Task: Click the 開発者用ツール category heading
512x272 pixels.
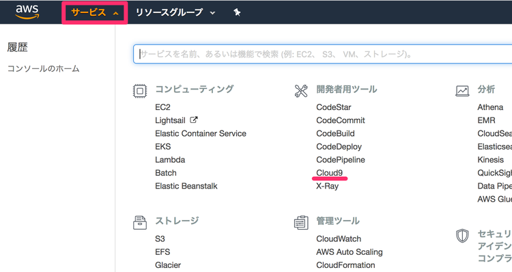Action: pyautogui.click(x=347, y=90)
